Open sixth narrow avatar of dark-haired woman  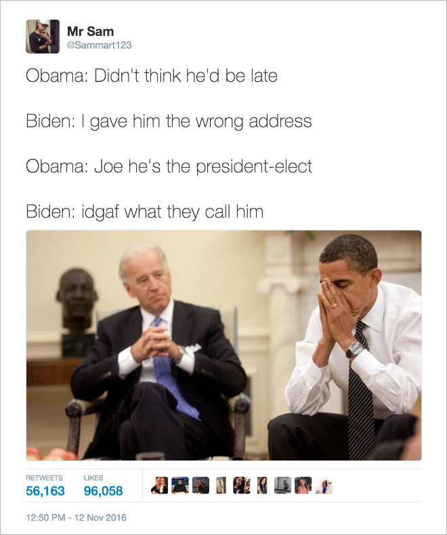pos(262,485)
